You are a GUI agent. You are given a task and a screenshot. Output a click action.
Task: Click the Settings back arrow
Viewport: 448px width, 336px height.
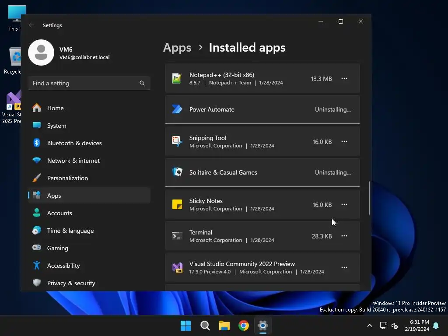coord(31,25)
